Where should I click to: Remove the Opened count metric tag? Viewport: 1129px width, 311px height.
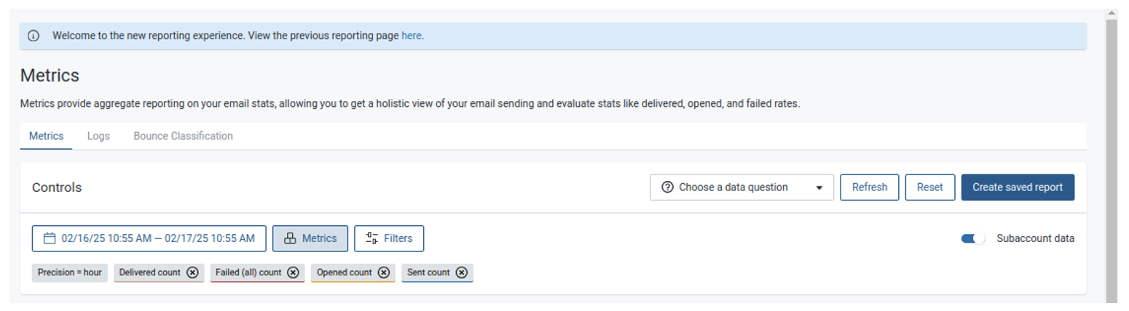pyautogui.click(x=384, y=272)
